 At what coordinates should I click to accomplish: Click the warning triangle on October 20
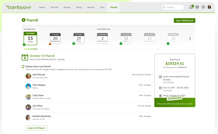click(x=50, y=44)
